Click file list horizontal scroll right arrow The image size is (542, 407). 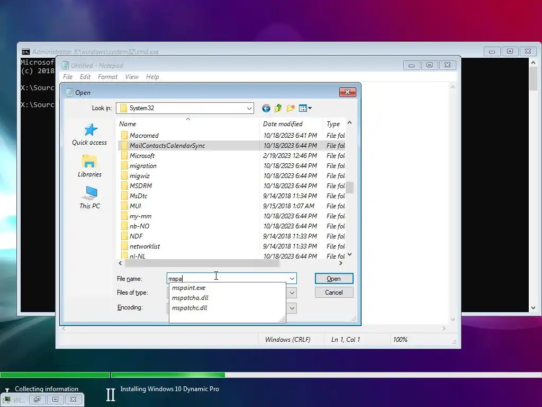pos(341,263)
